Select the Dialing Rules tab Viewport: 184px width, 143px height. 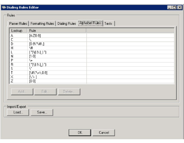[67, 24]
